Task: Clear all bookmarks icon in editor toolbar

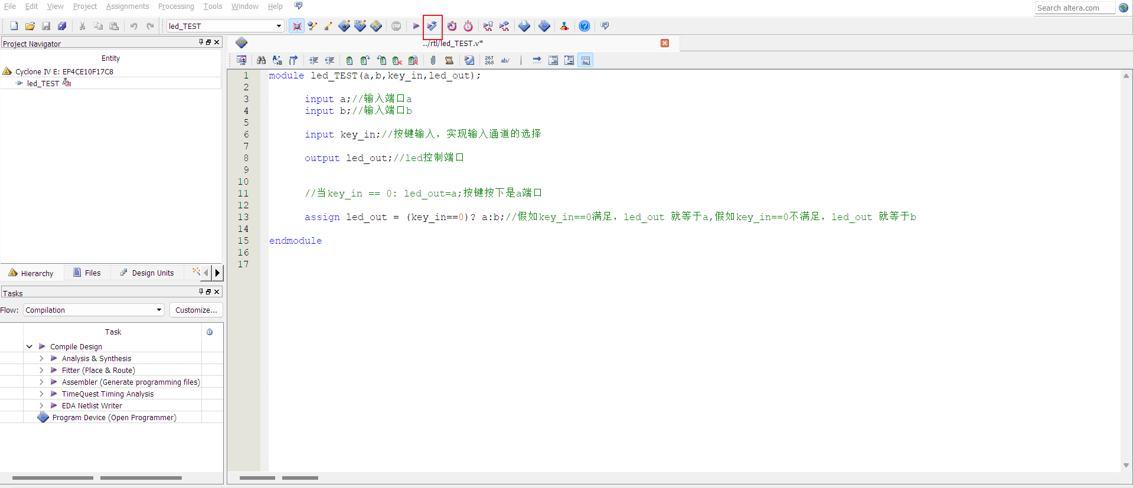Action: click(x=413, y=60)
